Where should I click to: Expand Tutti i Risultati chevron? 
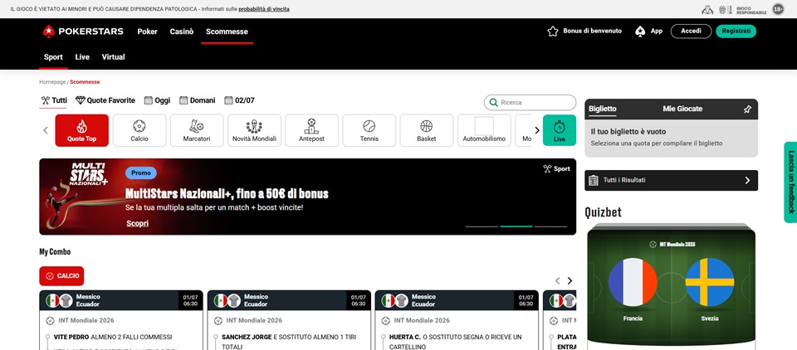747,180
